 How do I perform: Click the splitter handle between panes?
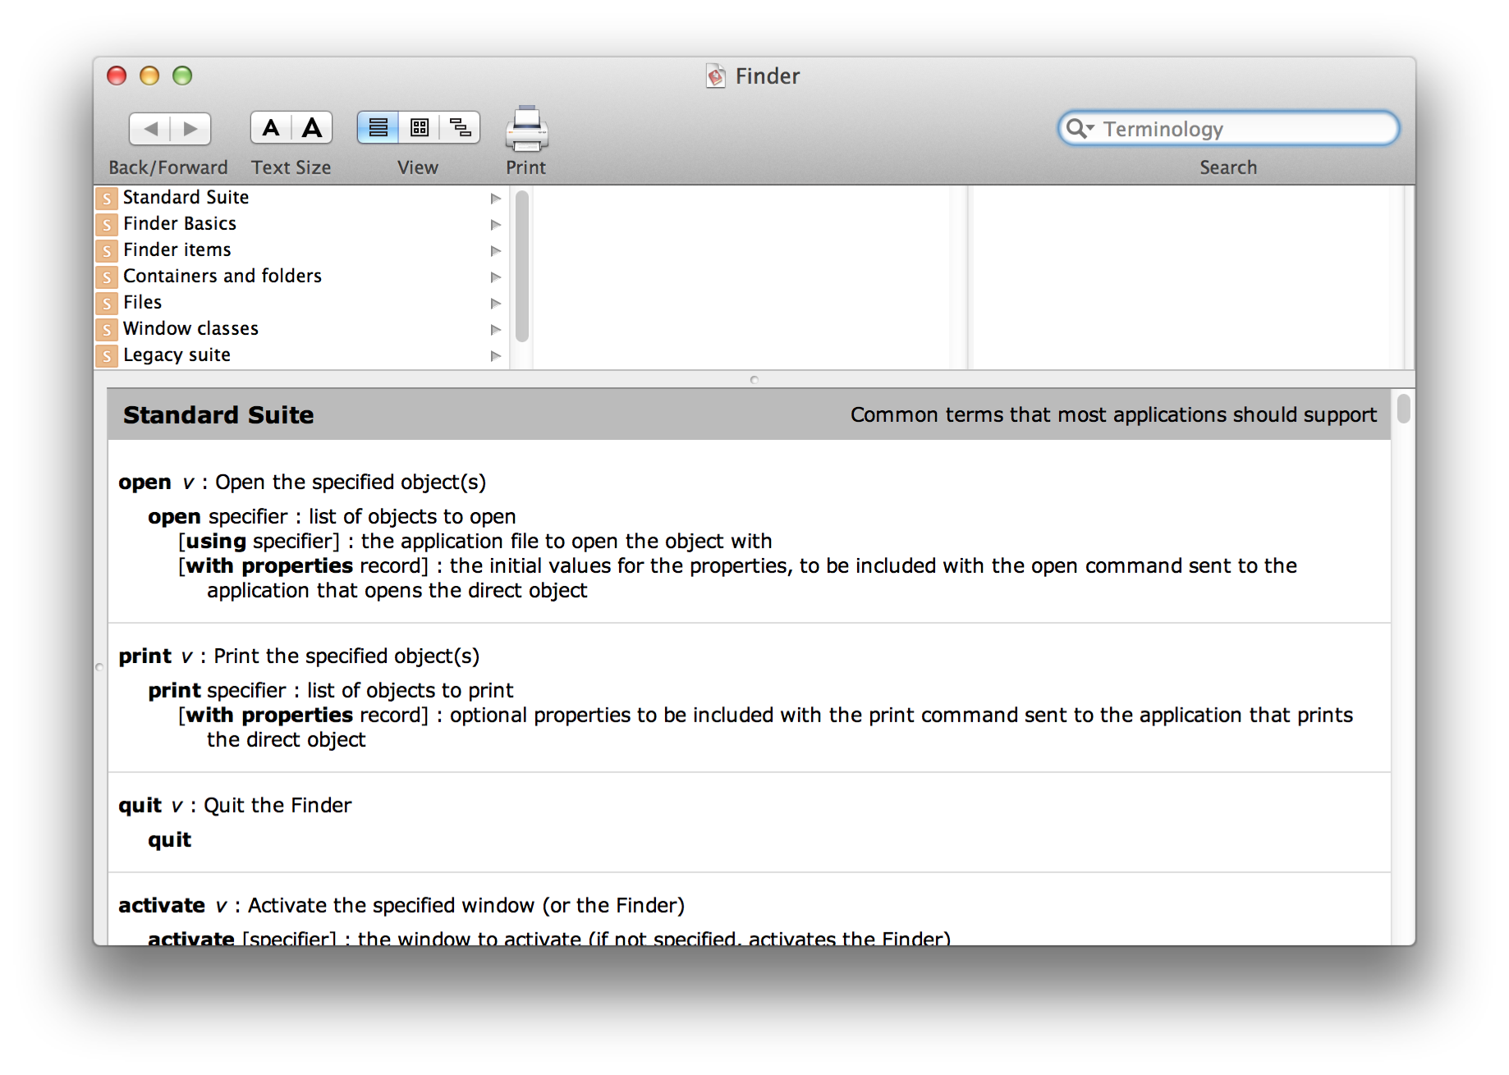(x=753, y=379)
